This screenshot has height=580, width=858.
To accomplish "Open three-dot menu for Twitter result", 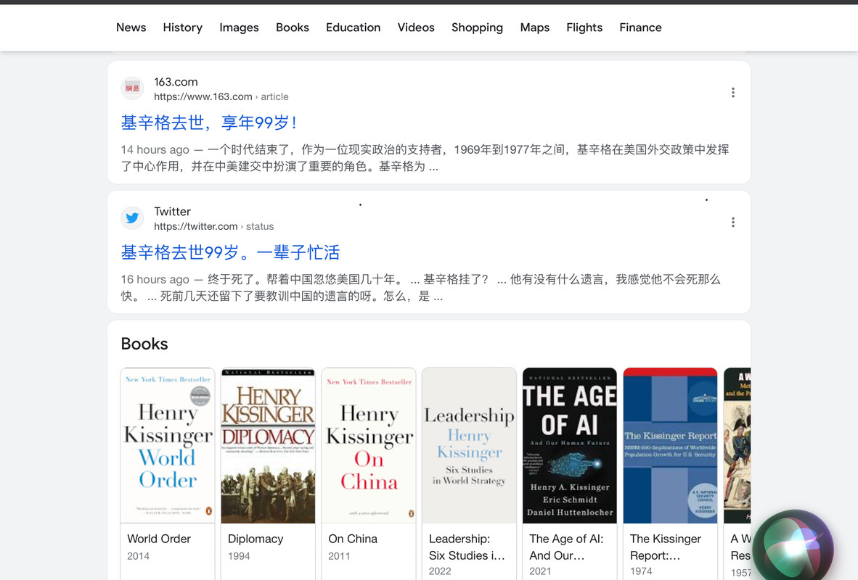I will coord(732,222).
